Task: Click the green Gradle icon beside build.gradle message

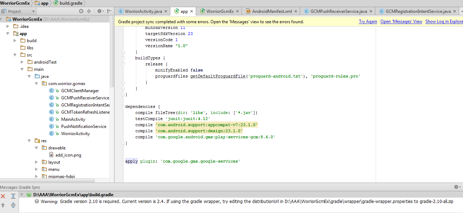Action: click(29, 195)
